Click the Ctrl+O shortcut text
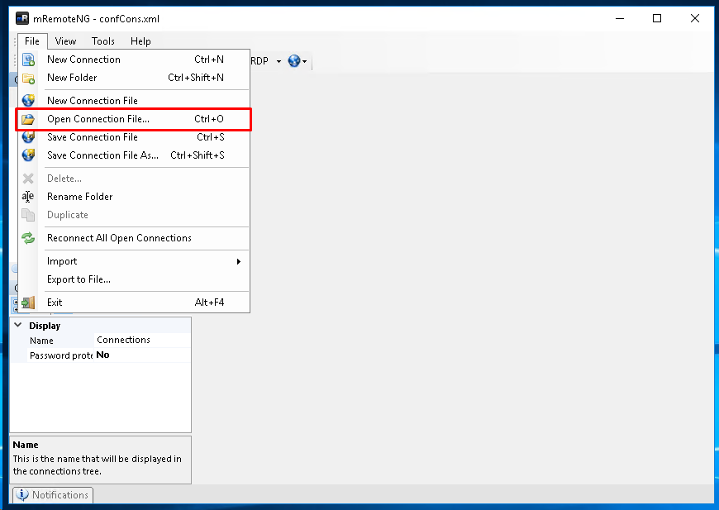This screenshot has width=719, height=510. click(208, 119)
